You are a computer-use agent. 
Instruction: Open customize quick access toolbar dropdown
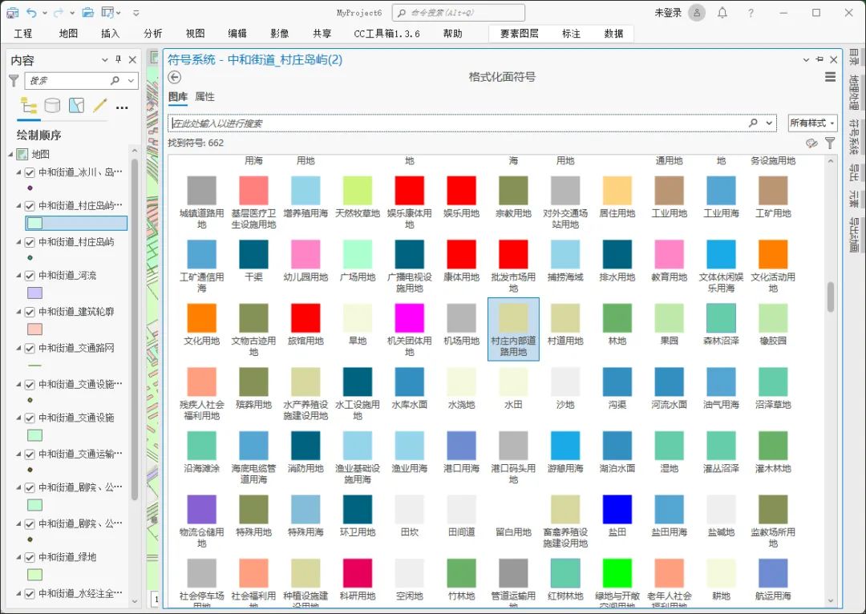click(136, 13)
